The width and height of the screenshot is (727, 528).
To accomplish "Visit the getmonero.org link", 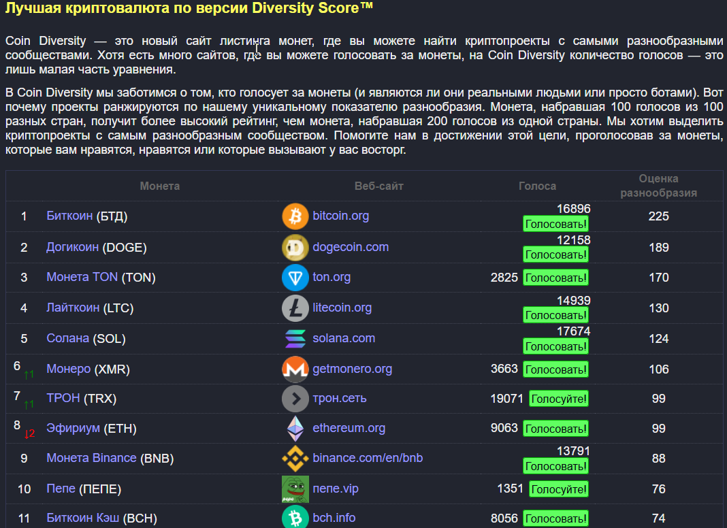I will [x=352, y=369].
